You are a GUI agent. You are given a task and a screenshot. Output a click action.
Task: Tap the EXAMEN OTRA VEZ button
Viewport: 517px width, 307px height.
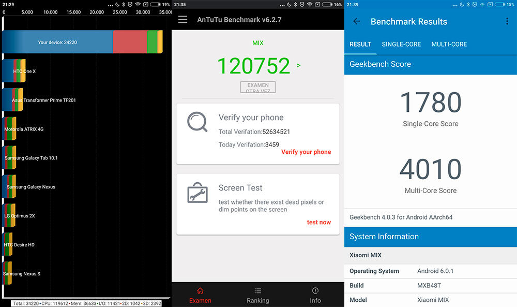[x=258, y=87]
